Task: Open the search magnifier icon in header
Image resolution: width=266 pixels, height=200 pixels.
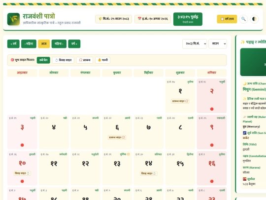Action: (243, 19)
